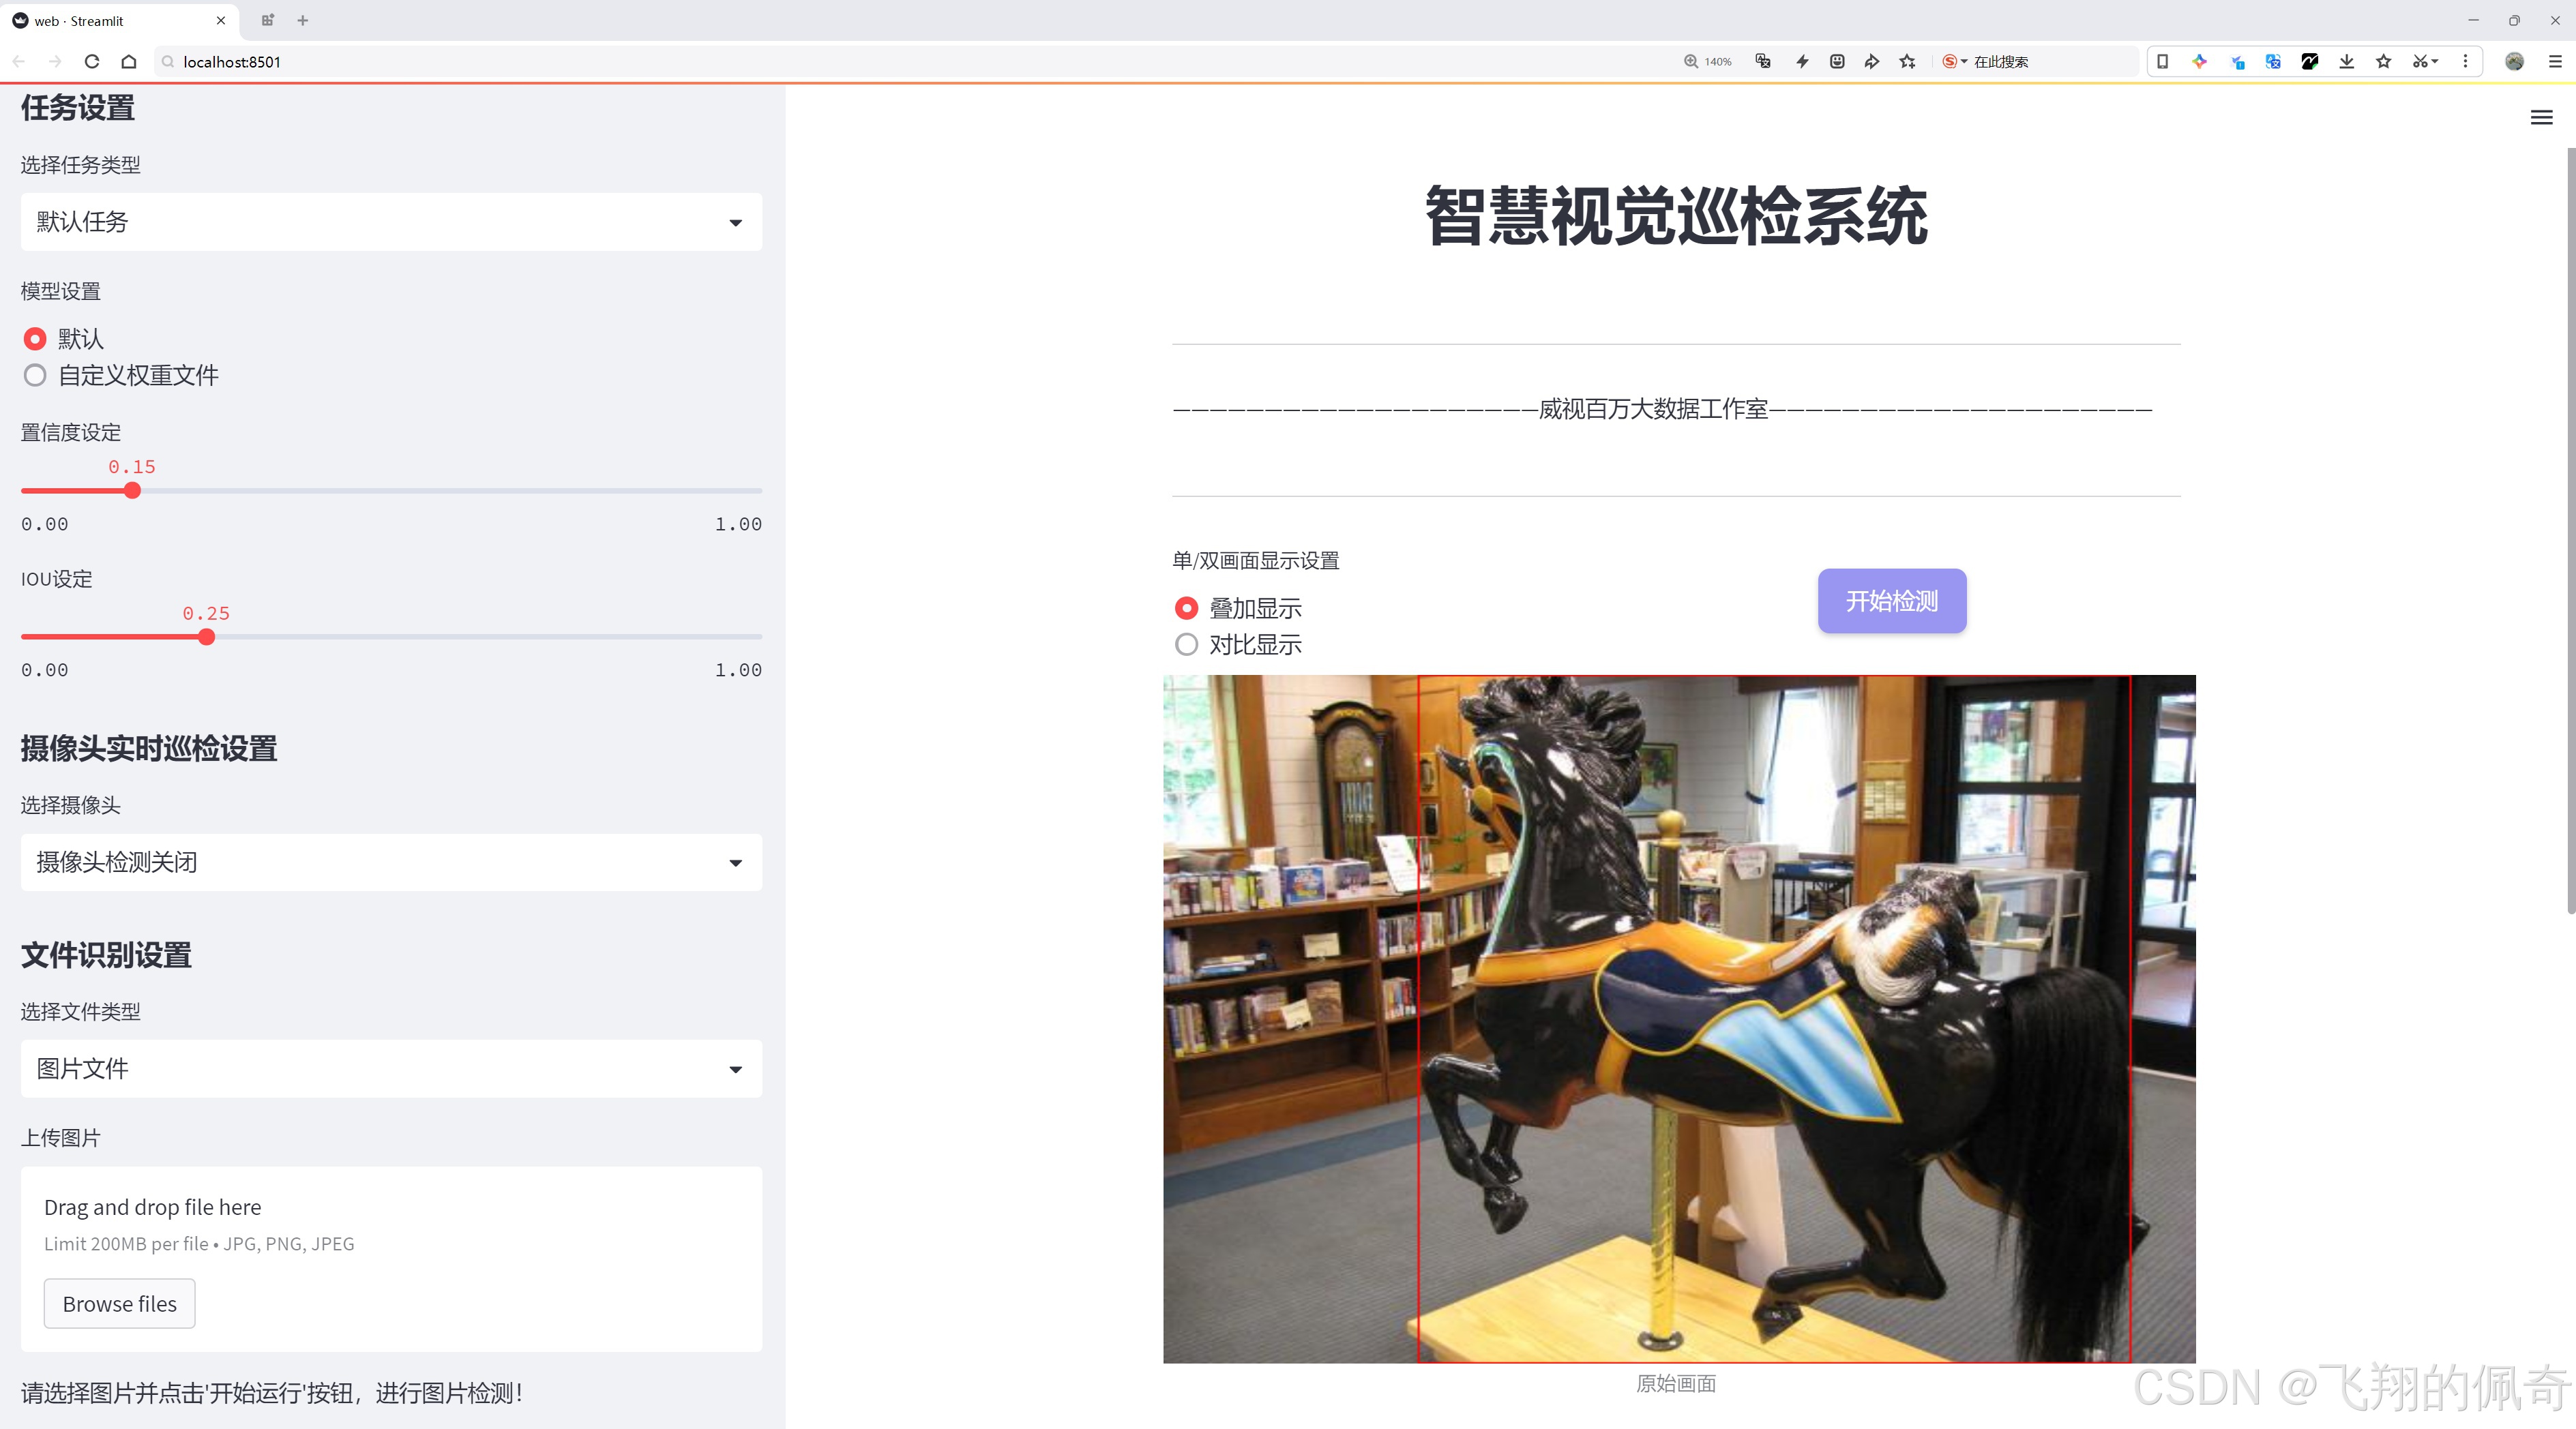
Task: Open the scissors screenshot tool
Action: pyautogui.click(x=2425, y=61)
